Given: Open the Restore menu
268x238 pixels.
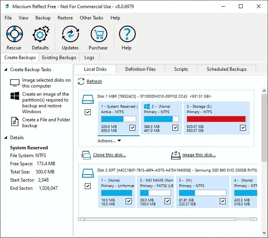Looking at the screenshot, I should click(x=65, y=18).
